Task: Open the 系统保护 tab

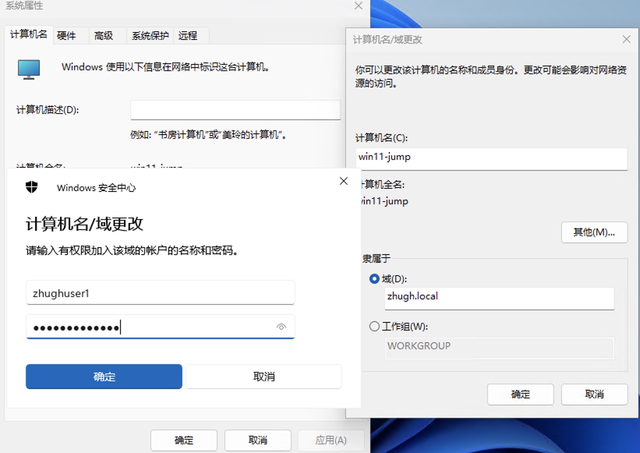Action: point(150,36)
